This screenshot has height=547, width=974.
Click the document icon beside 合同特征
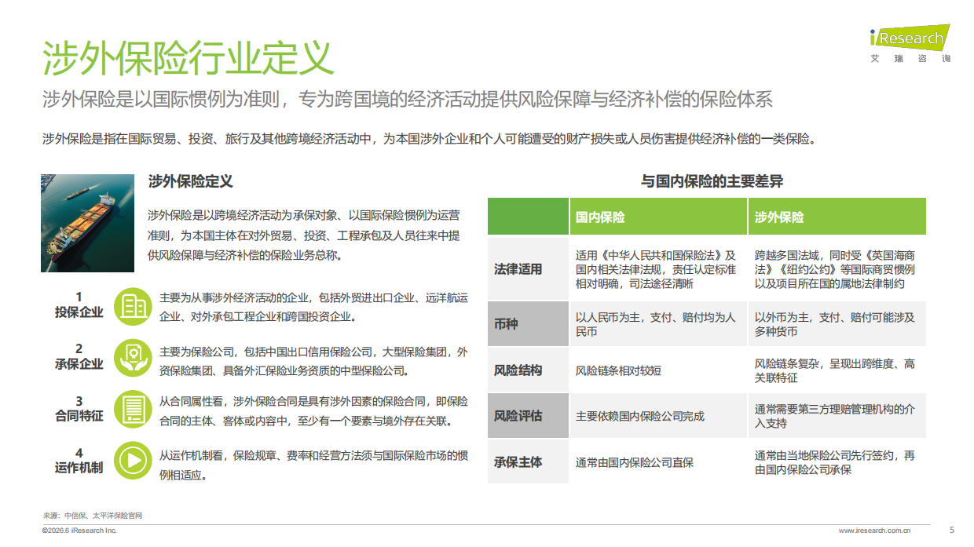[133, 409]
